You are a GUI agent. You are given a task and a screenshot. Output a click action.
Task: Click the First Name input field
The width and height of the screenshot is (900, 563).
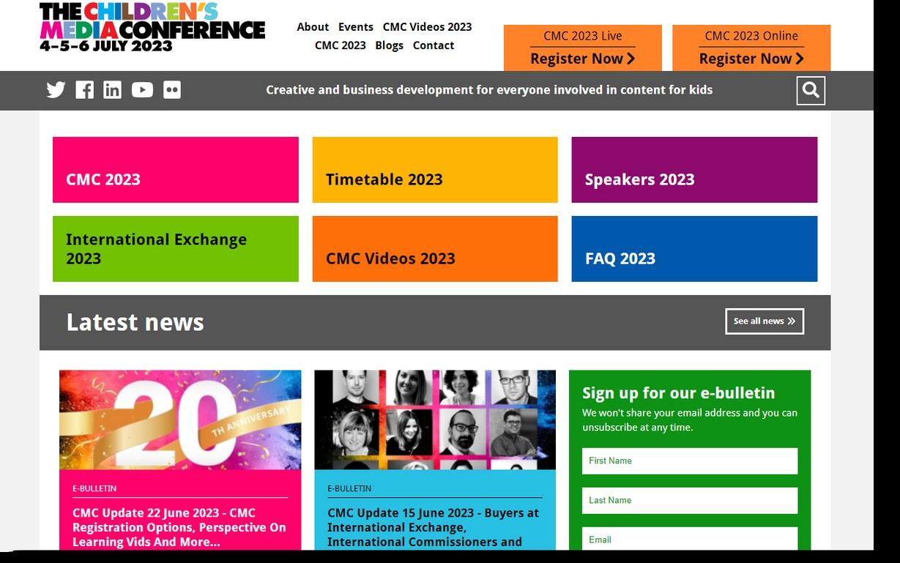pos(690,461)
